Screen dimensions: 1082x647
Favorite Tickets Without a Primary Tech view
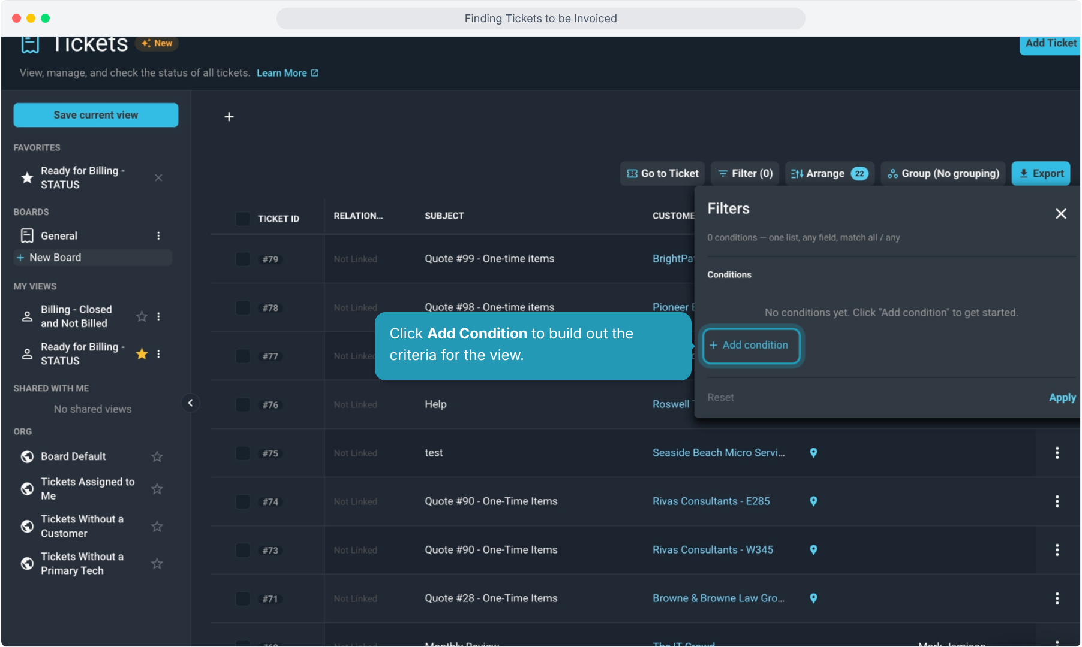(x=157, y=564)
